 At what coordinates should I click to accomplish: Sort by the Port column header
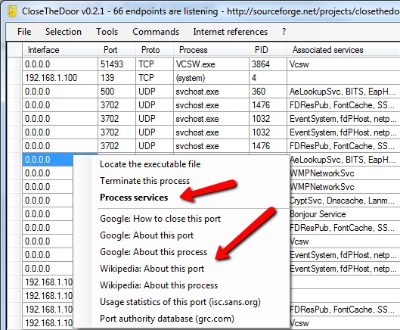116,50
